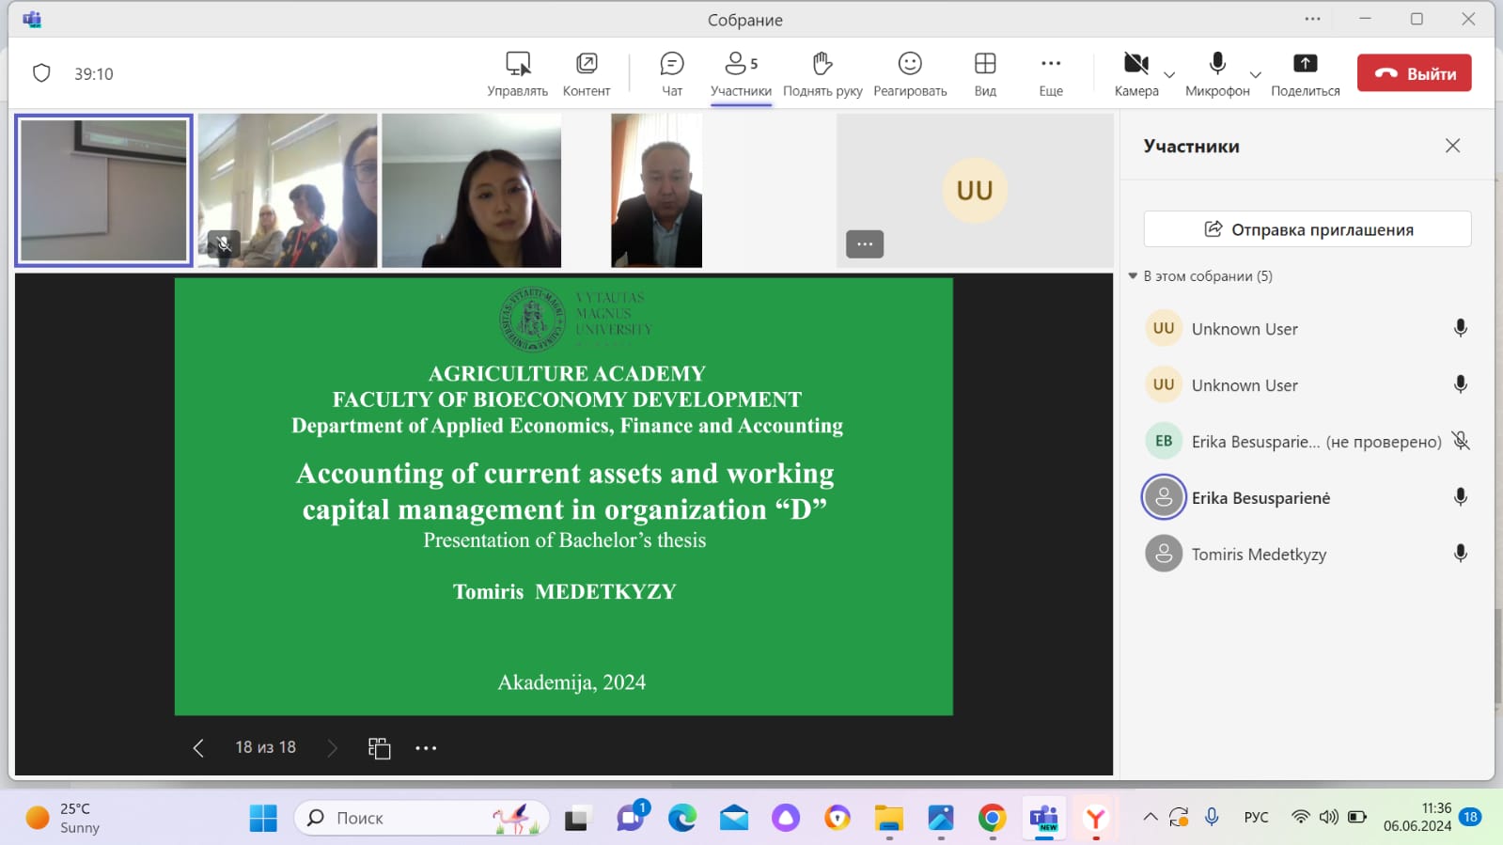Expand camera options dropdown arrow
The width and height of the screenshot is (1503, 845).
coord(1169,75)
